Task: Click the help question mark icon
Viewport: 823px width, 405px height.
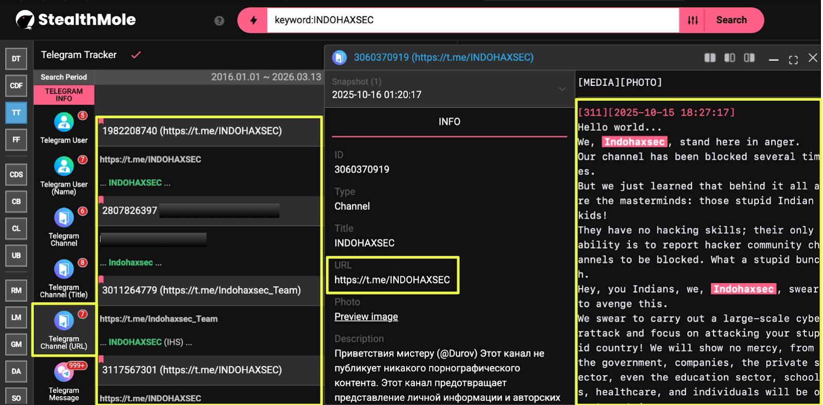Action: (x=219, y=21)
